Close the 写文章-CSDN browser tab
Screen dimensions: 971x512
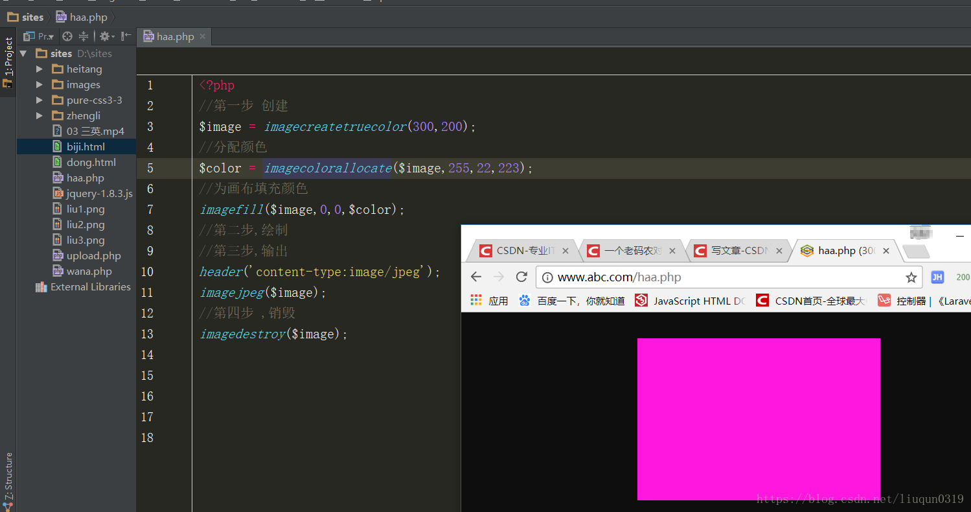(x=779, y=251)
